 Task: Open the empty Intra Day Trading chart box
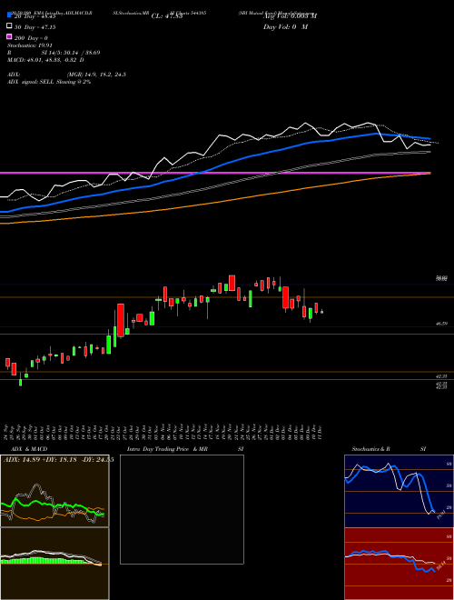182,509
